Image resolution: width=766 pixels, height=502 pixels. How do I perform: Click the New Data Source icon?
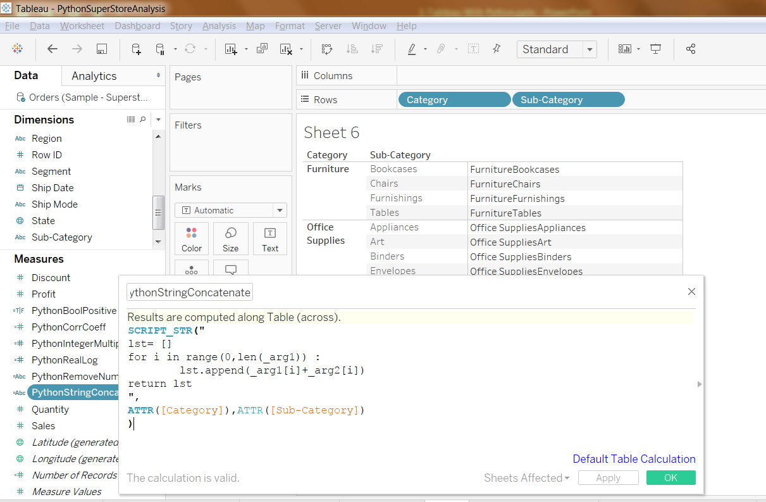coord(136,49)
